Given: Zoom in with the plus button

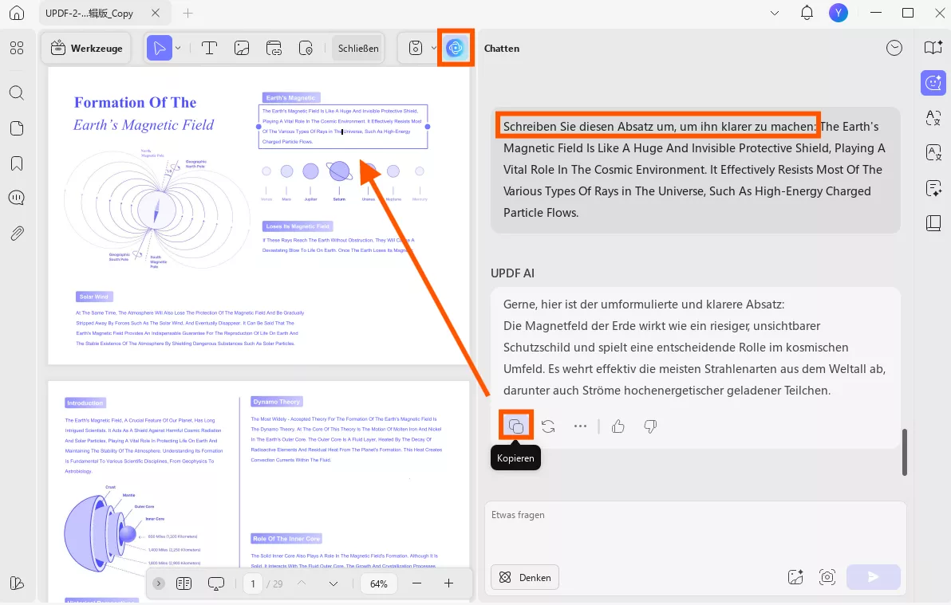Looking at the screenshot, I should (x=449, y=583).
